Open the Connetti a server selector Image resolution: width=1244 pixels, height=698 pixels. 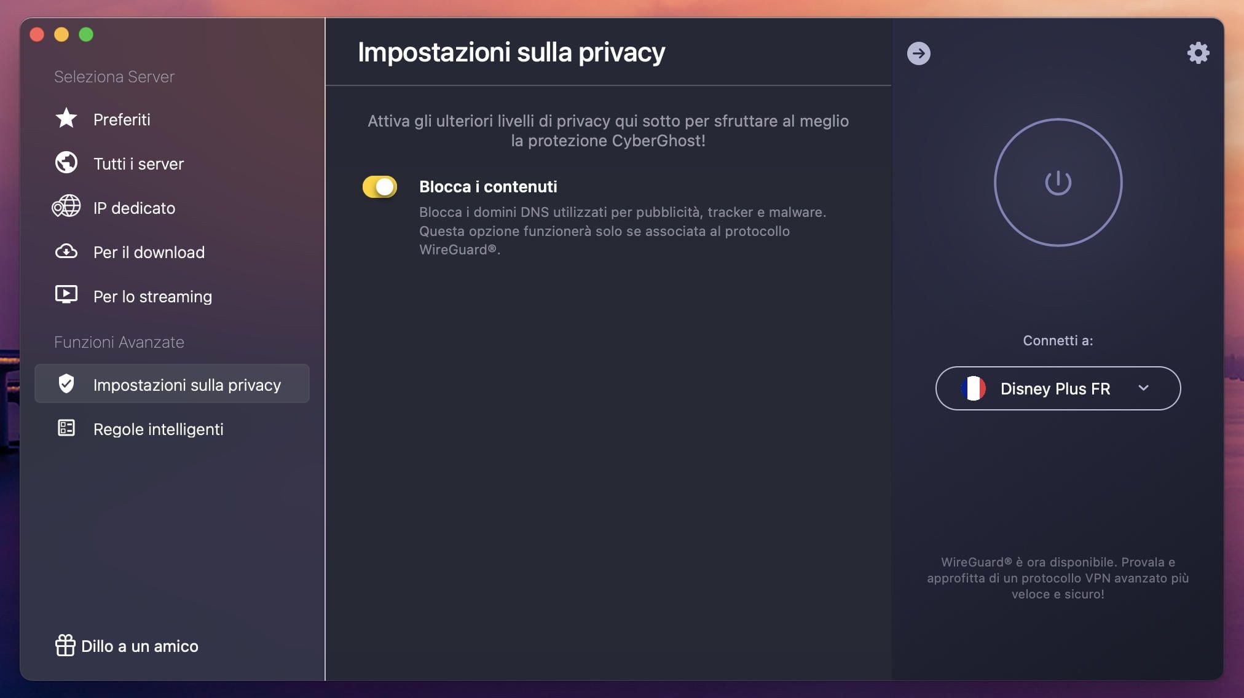pos(1057,388)
